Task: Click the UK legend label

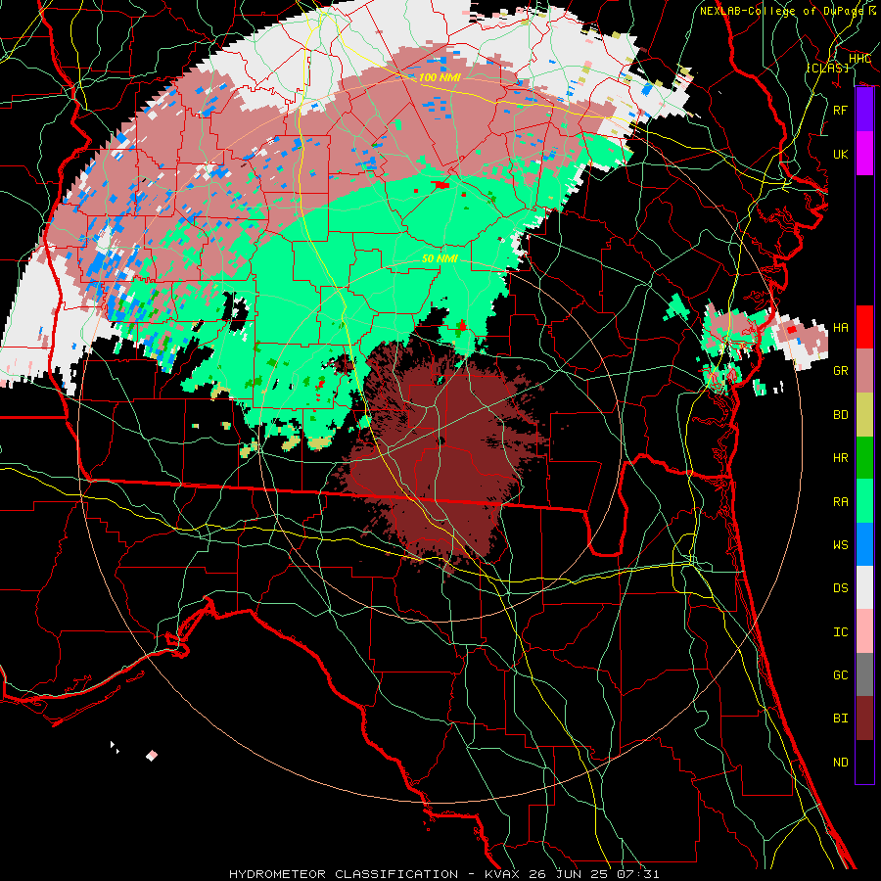Action: (840, 154)
